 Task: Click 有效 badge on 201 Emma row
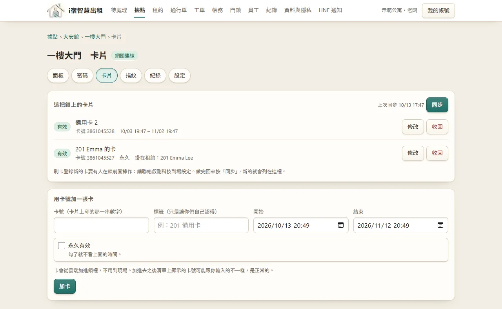[62, 153]
